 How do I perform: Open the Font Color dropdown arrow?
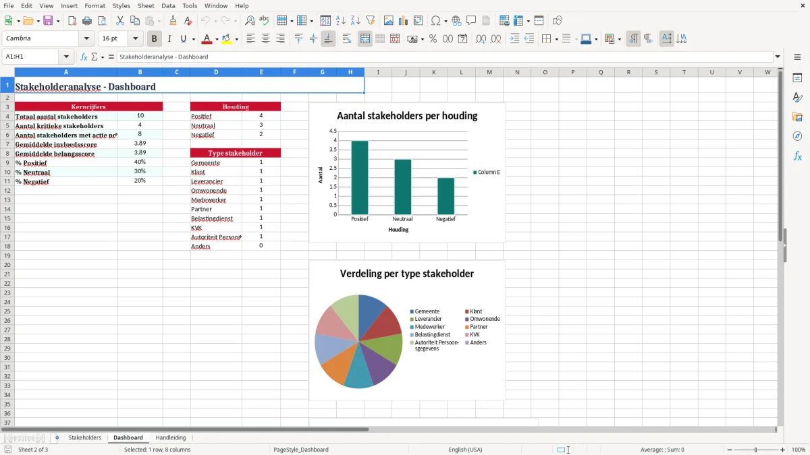(x=217, y=39)
